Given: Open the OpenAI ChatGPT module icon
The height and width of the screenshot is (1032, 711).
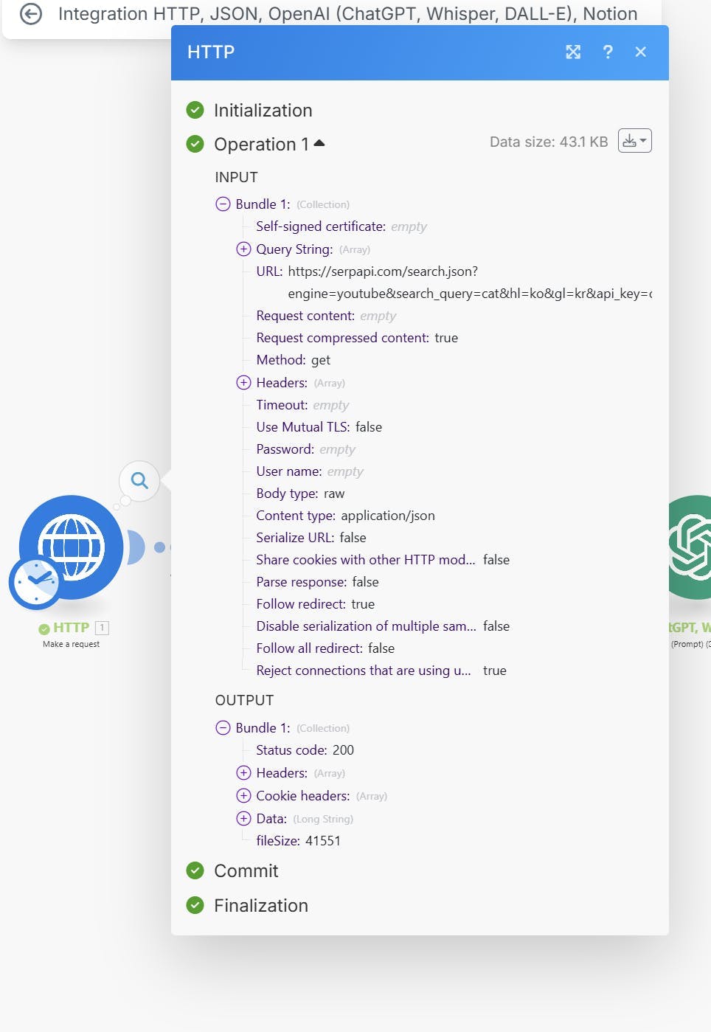Looking at the screenshot, I should coord(690,547).
